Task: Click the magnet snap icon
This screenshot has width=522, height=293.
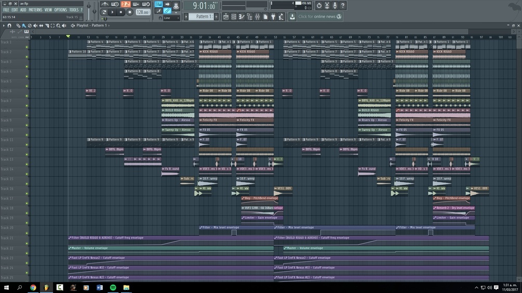Action: (x=9, y=25)
